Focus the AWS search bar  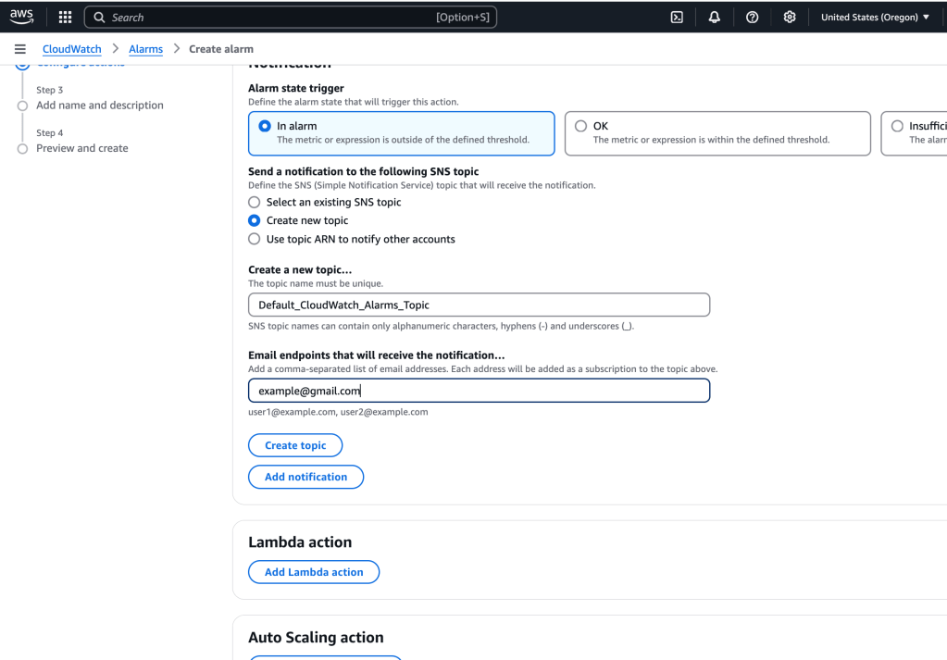[x=290, y=17]
